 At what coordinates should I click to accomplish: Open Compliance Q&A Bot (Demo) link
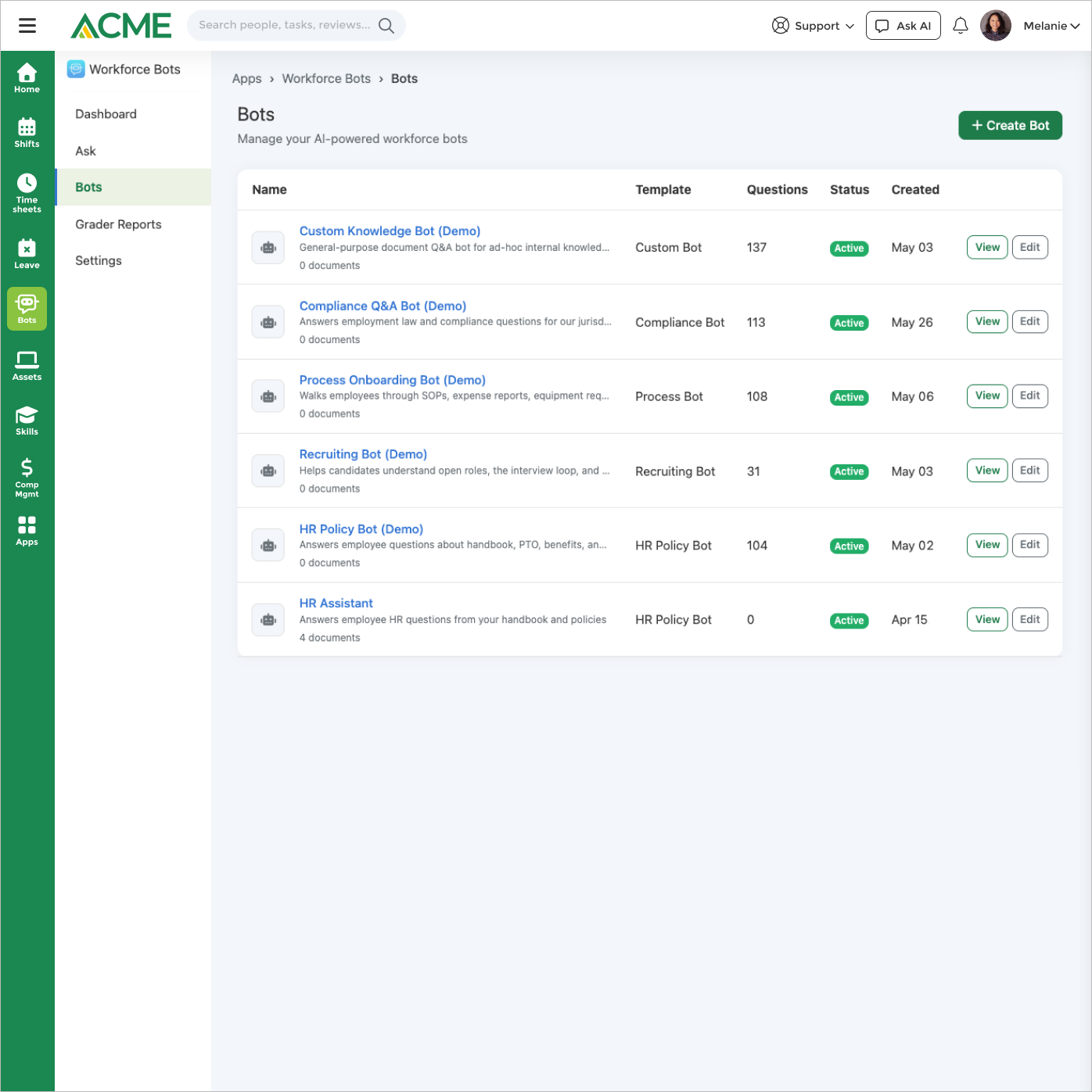[x=383, y=306]
